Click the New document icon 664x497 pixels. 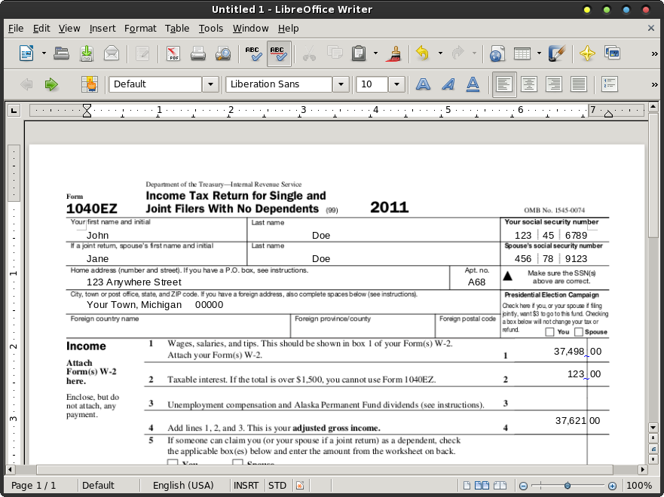click(x=26, y=53)
